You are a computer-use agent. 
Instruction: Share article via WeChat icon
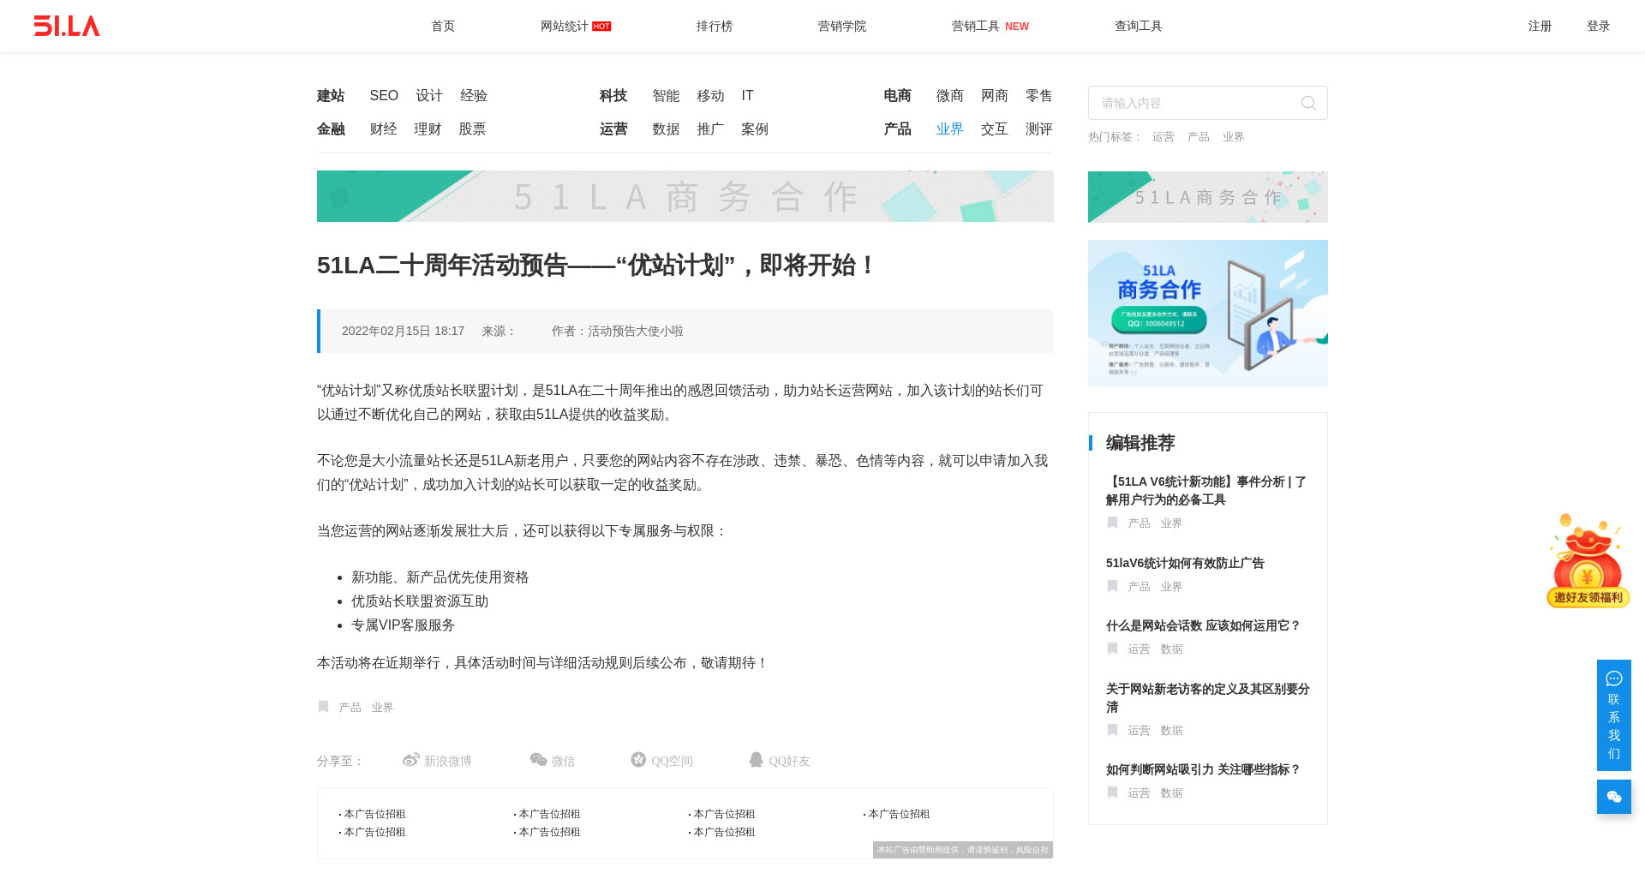click(x=538, y=760)
